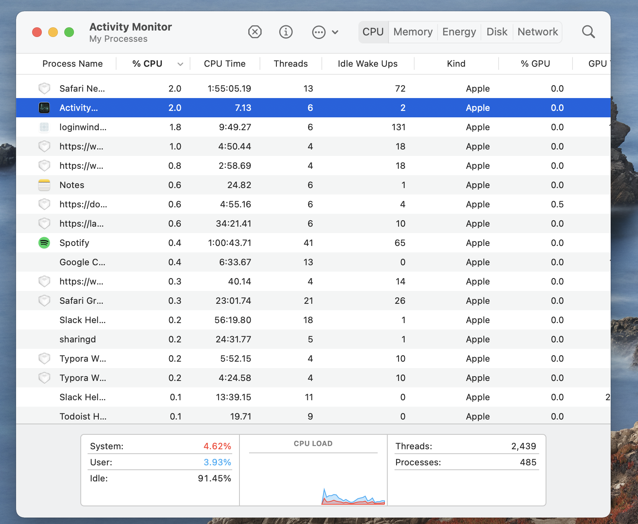The height and width of the screenshot is (524, 638).
Task: Click the Idle 91.45% value
Action: click(215, 478)
